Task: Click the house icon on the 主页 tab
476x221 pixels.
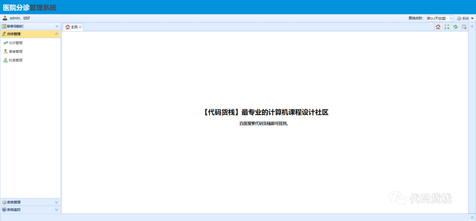Action: point(68,27)
